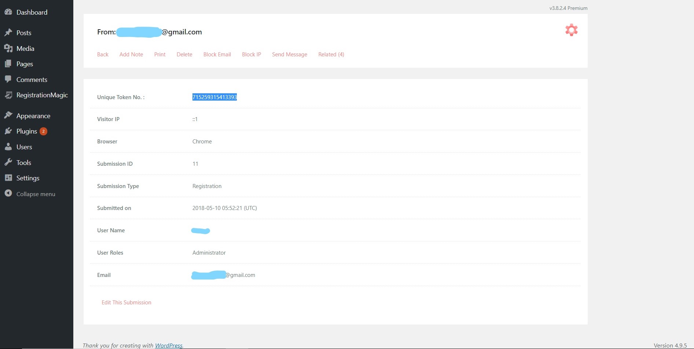694x349 pixels.
Task: Click the Send Message link
Action: 290,55
